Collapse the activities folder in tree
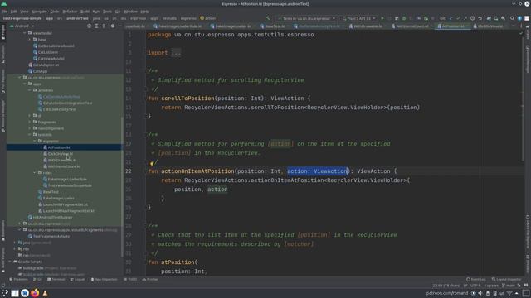Screen dimensions: 531x298 [x=30, y=90]
